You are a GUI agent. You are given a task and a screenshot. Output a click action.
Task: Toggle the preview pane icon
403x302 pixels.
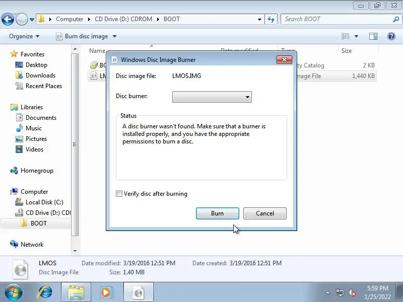(373, 36)
